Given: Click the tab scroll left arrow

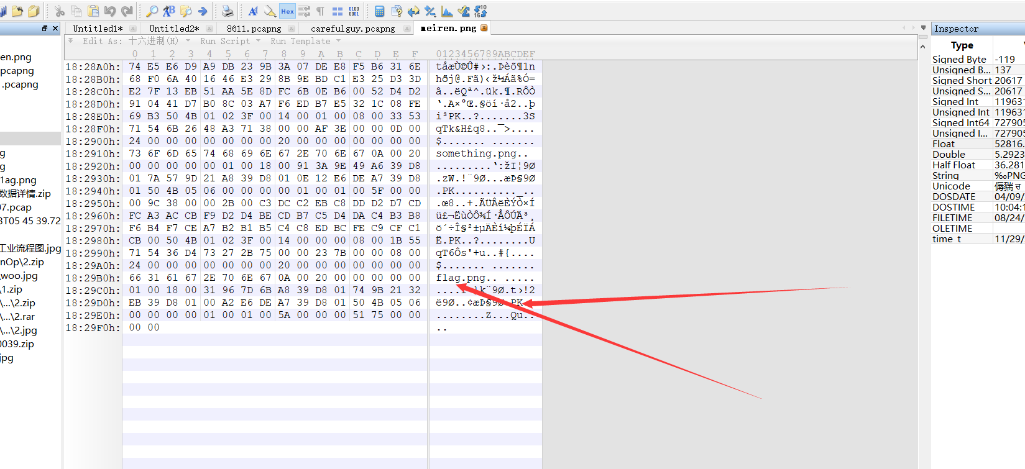Looking at the screenshot, I should (904, 28).
